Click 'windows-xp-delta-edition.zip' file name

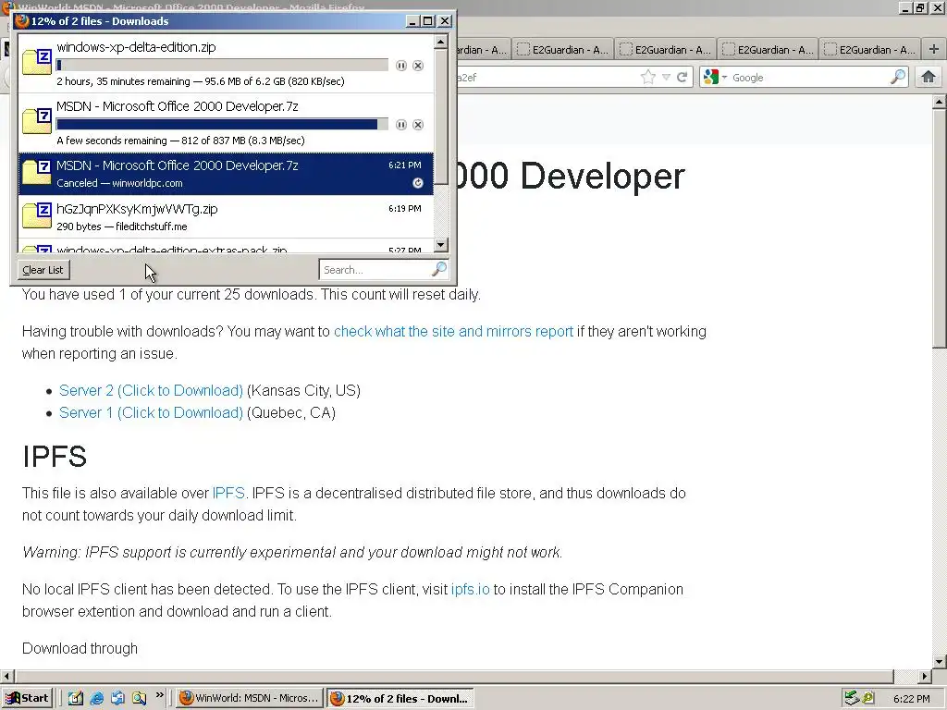136,47
